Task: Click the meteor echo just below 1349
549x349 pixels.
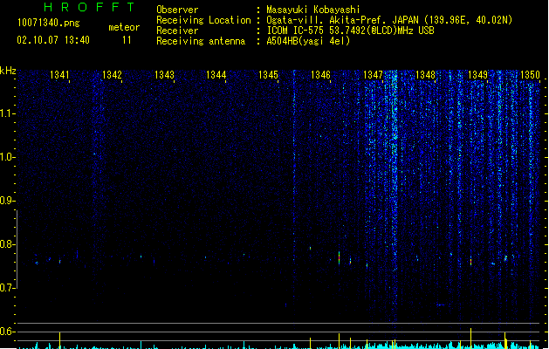Action: tap(471, 261)
